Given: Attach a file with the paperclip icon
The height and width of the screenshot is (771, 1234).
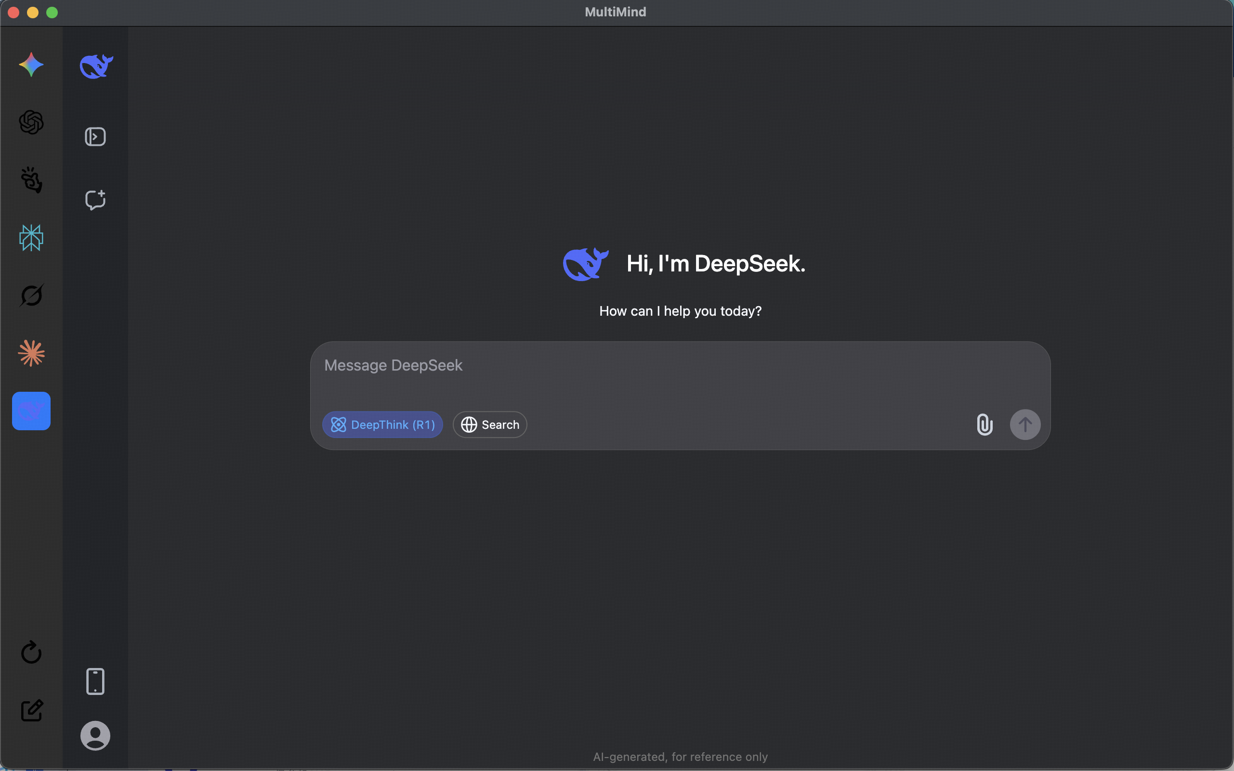Looking at the screenshot, I should click(x=985, y=425).
